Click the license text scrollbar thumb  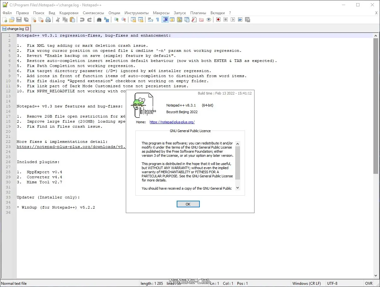pyautogui.click(x=238, y=162)
